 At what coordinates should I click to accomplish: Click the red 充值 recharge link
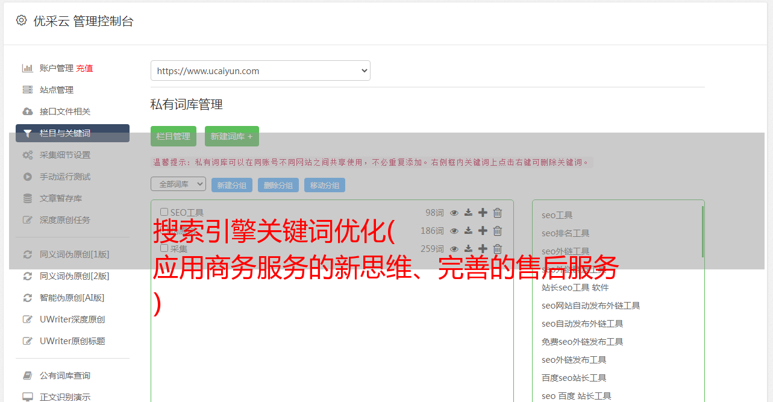[84, 68]
